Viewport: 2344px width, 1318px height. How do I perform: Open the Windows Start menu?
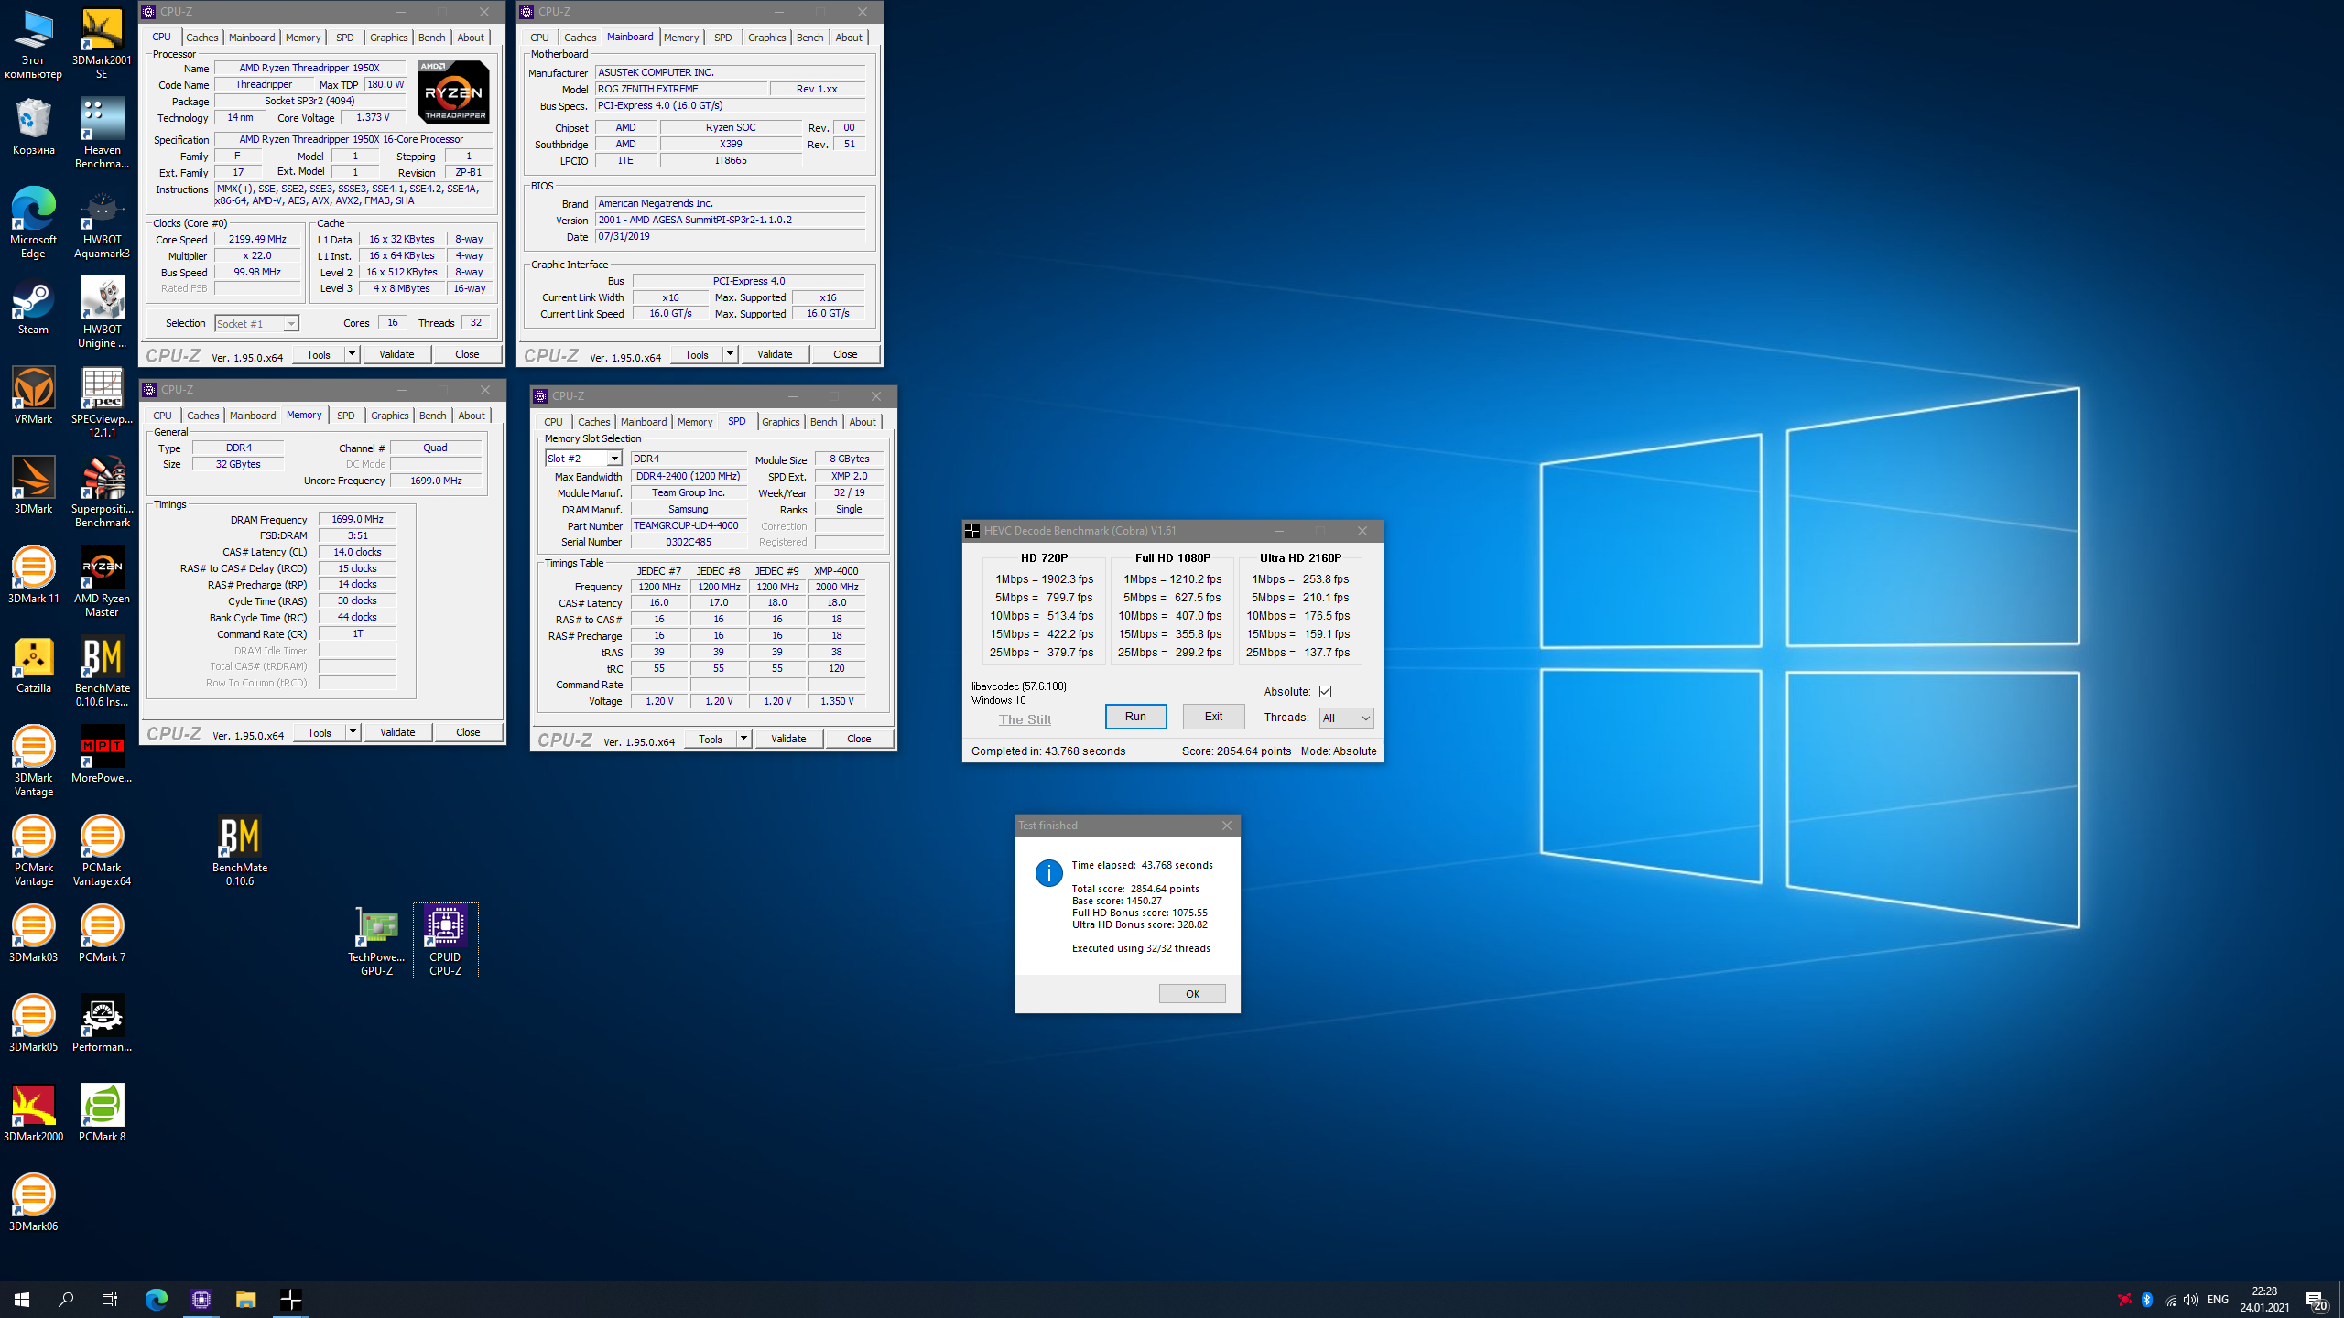[22, 1299]
